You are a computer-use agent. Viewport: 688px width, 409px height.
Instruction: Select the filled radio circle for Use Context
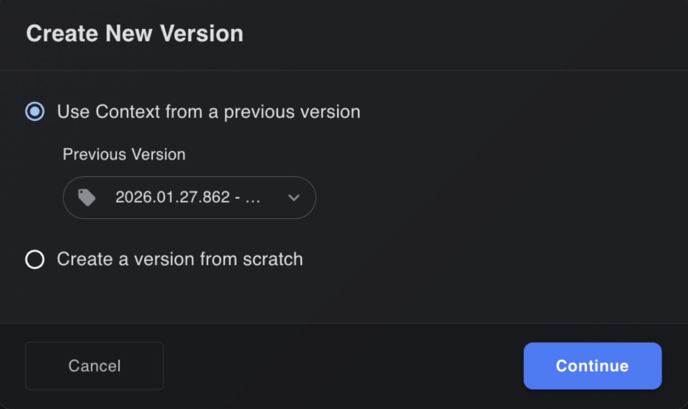click(x=35, y=112)
